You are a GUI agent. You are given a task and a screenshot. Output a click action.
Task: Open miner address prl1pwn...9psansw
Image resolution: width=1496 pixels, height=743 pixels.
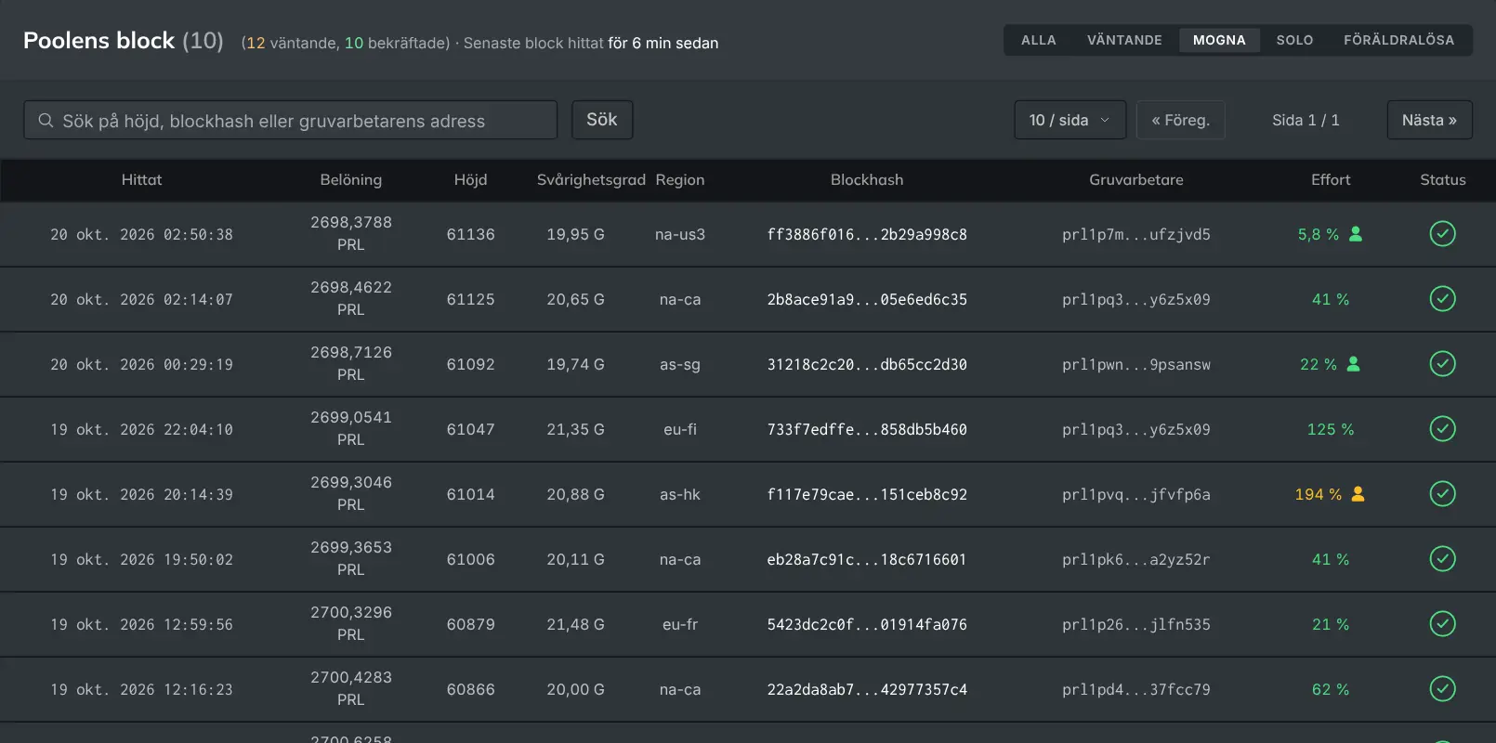(x=1136, y=364)
